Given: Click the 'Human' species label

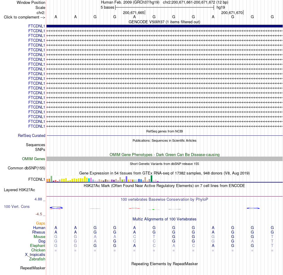Looking at the screenshot, I should [x=39, y=228].
